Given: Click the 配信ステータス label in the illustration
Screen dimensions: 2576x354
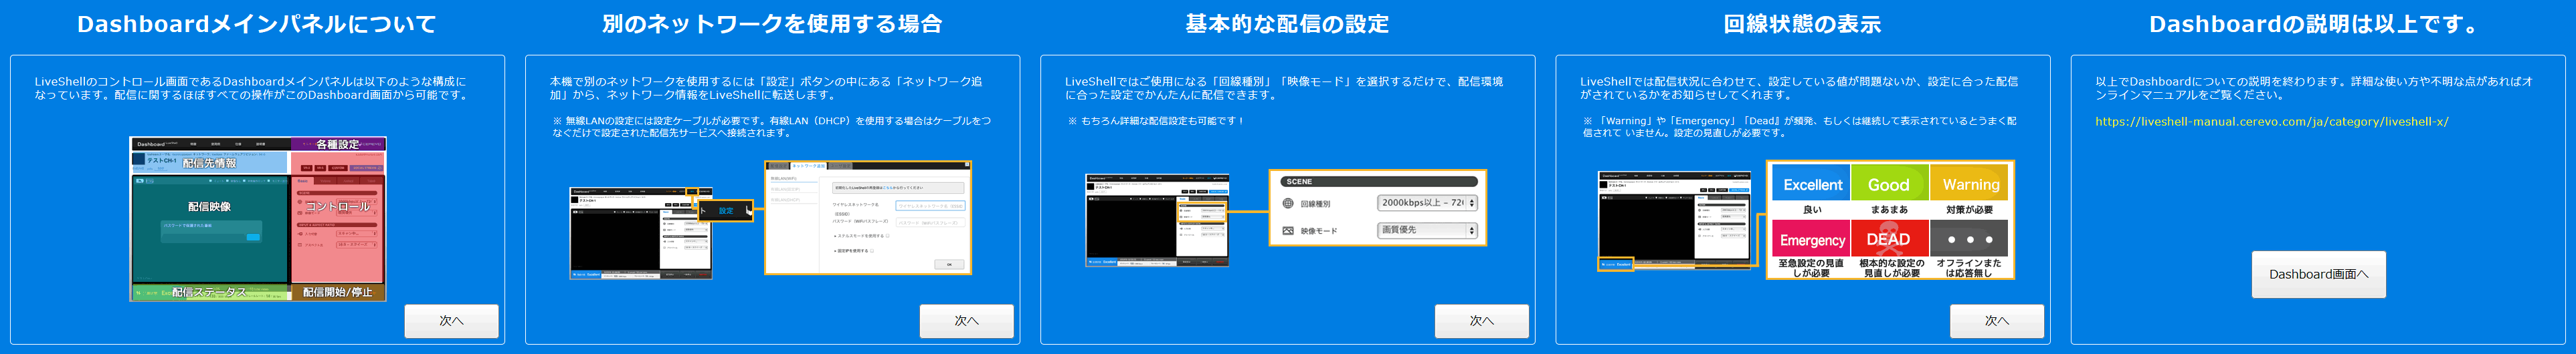Looking at the screenshot, I should [209, 292].
